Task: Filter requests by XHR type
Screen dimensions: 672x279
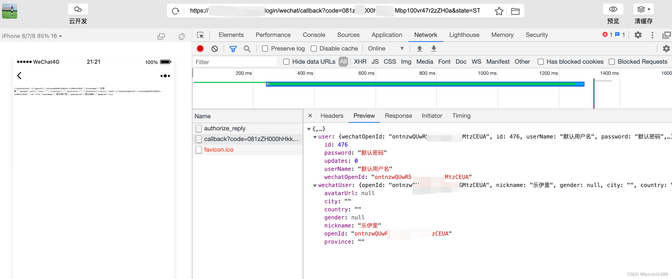Action: pyautogui.click(x=360, y=62)
